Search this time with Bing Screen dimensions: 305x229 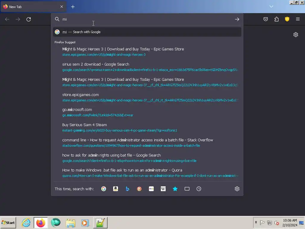127,189
